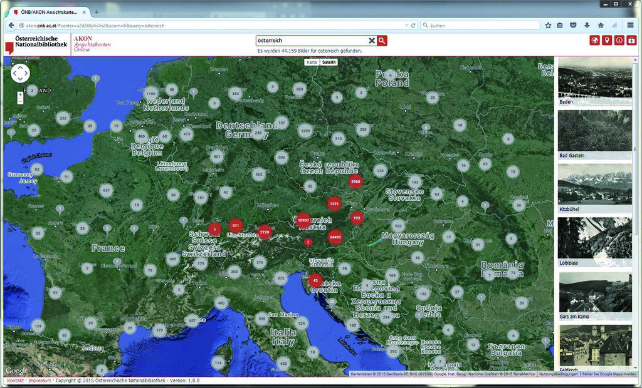
Task: Zoom in with map plus button
Action: (x=20, y=94)
